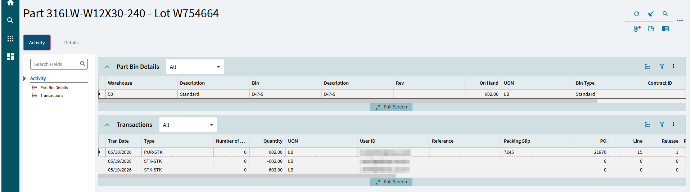Open the Part Bin Details All dropdown
The width and height of the screenshot is (691, 192).
point(195,67)
